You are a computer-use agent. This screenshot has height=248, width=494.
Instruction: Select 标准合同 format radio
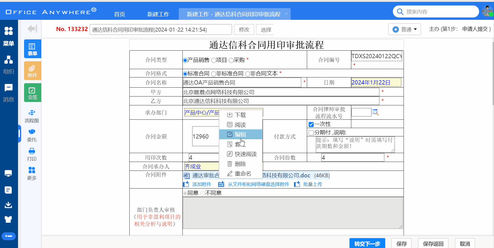click(x=185, y=74)
